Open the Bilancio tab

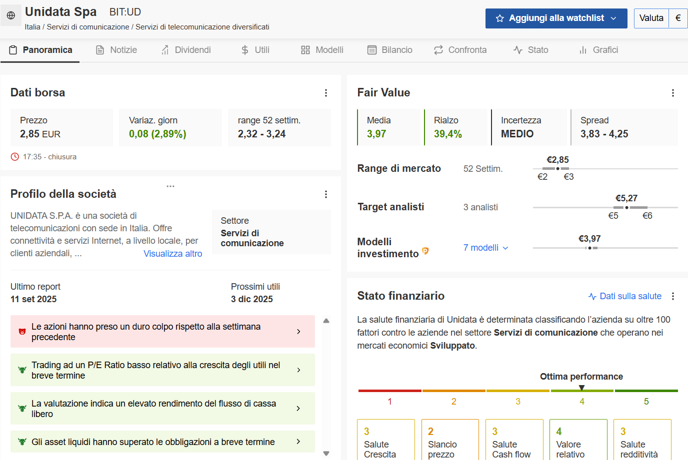390,50
